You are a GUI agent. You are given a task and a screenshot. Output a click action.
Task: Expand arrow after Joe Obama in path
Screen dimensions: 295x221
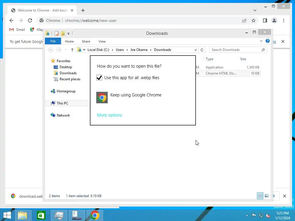point(151,50)
